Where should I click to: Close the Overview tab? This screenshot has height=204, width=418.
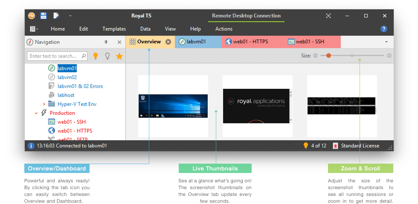coord(168,42)
